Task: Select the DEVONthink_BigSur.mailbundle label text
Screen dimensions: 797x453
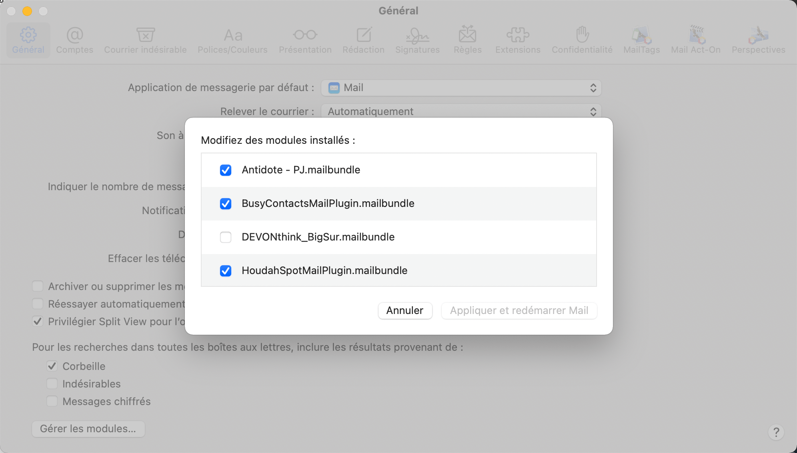Action: pyautogui.click(x=318, y=237)
